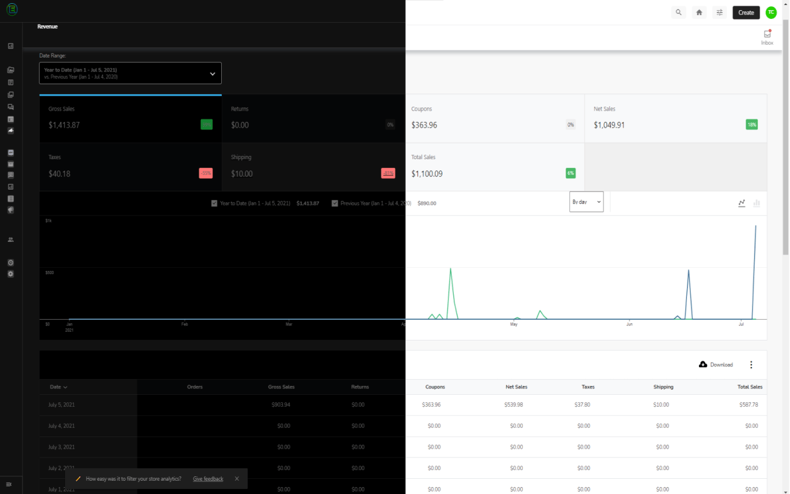
Task: Sort table by the Date column
Action: pos(58,387)
